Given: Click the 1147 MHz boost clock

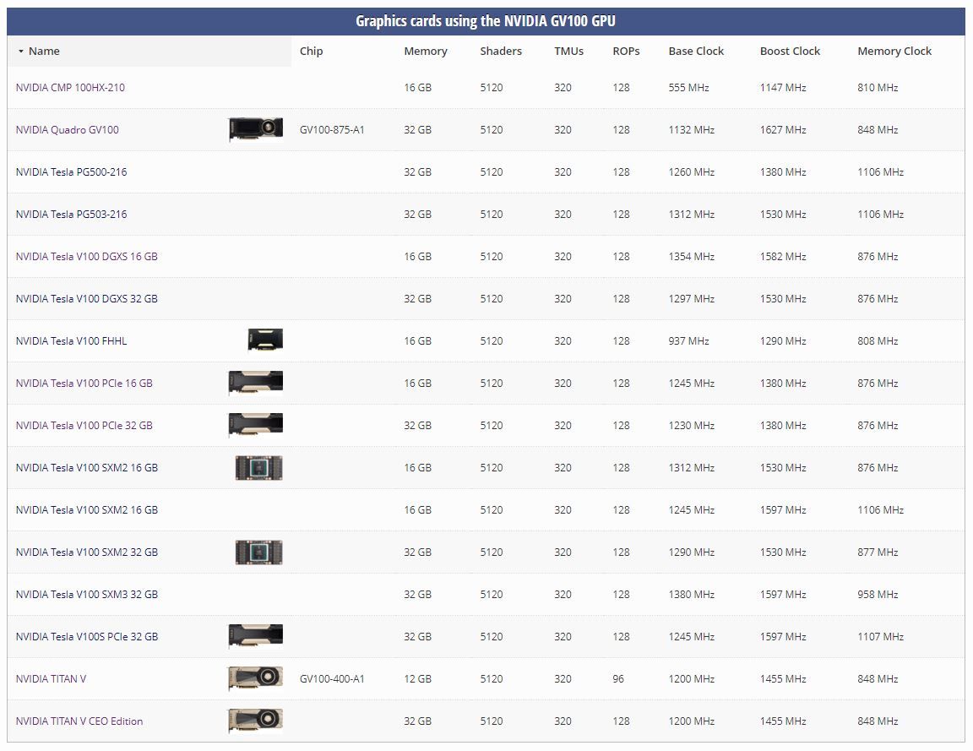Looking at the screenshot, I should [782, 88].
